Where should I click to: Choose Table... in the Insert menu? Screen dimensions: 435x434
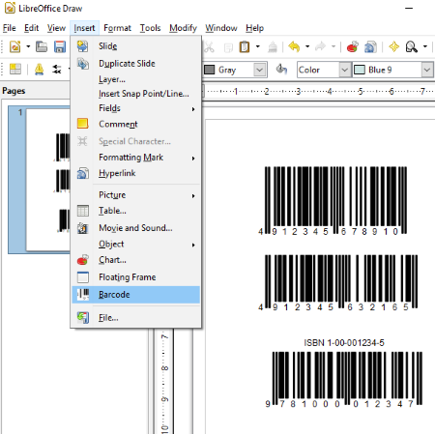pos(136,211)
